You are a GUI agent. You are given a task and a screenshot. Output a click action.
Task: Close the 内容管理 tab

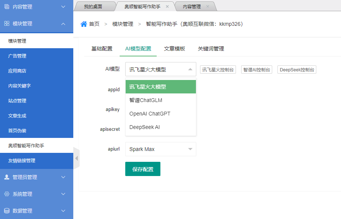208,7
